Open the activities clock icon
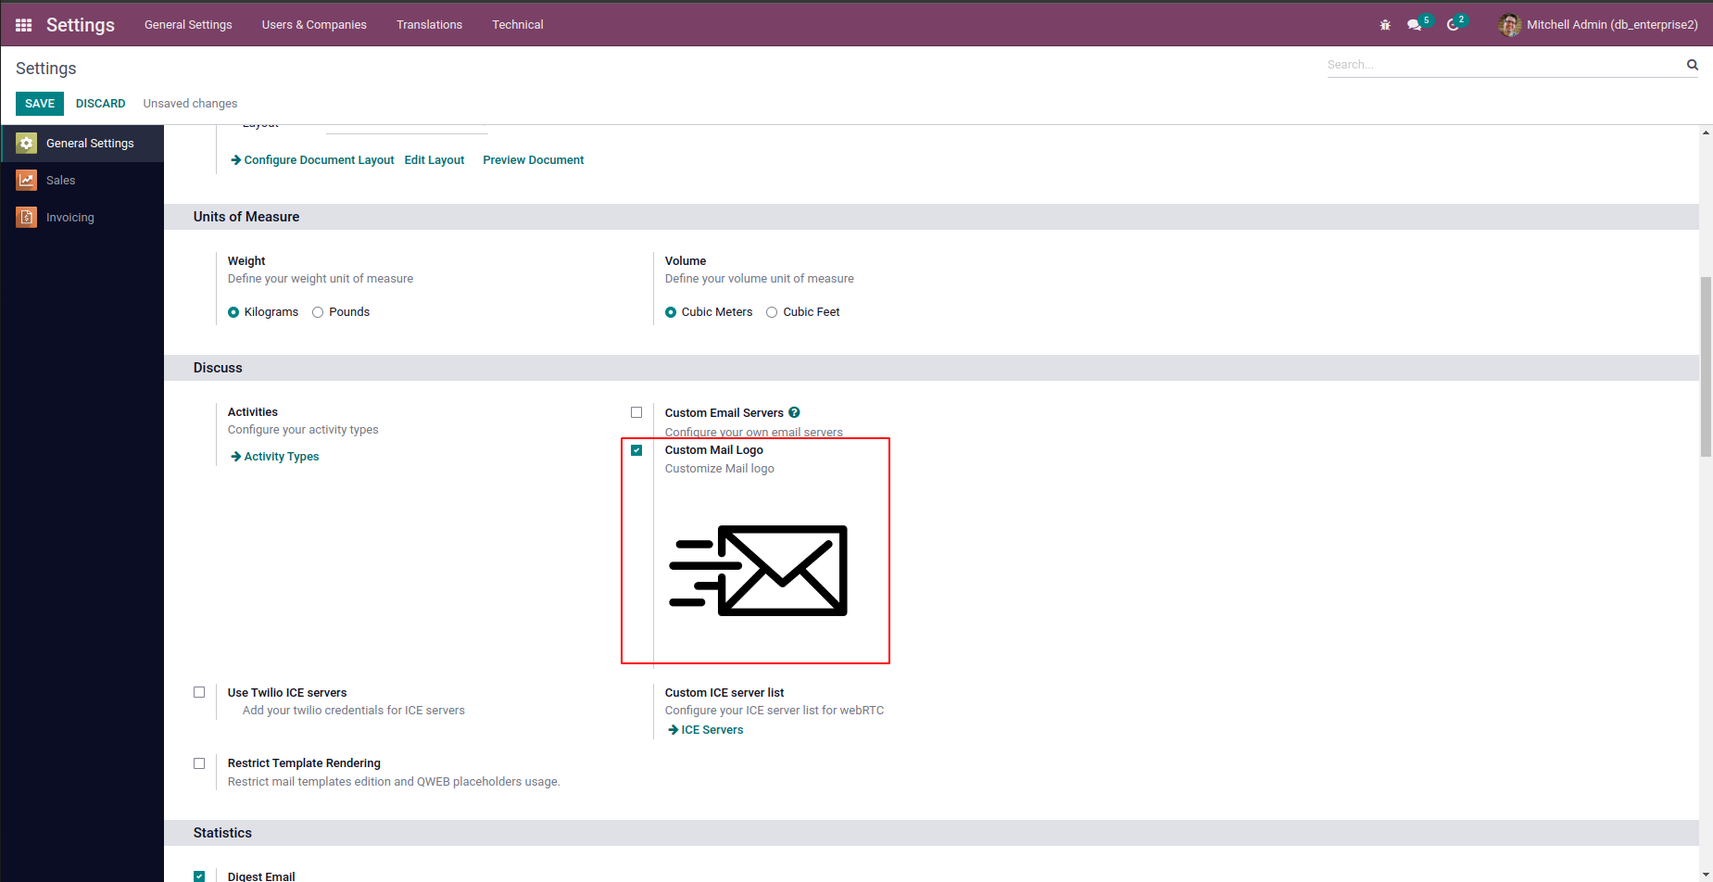The width and height of the screenshot is (1713, 882). pyautogui.click(x=1454, y=25)
